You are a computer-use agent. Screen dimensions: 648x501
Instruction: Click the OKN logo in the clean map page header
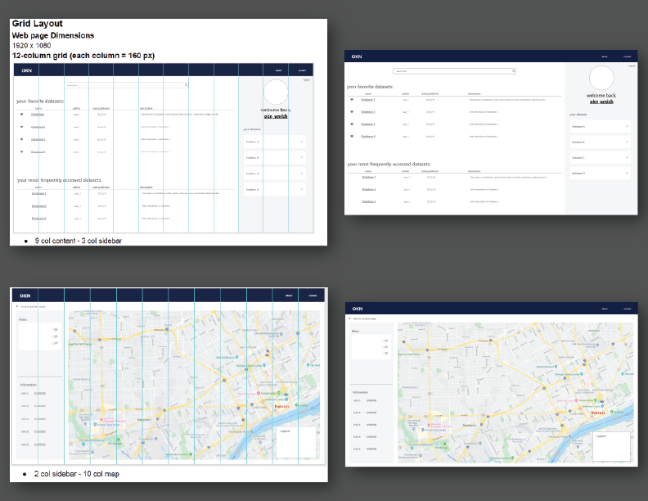point(358,309)
